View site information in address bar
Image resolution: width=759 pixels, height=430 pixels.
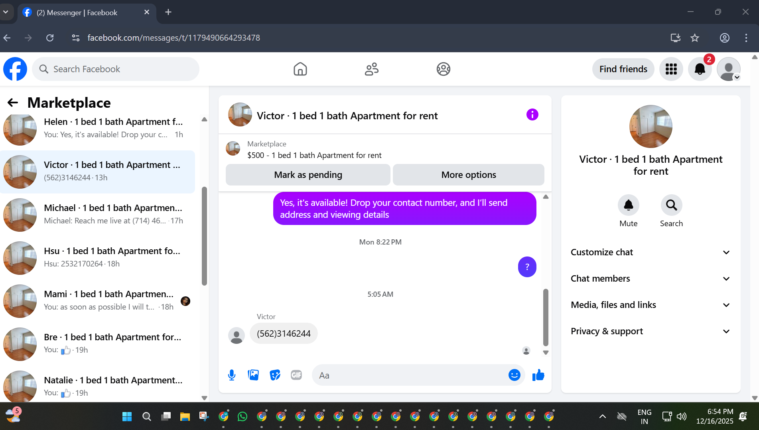click(x=76, y=38)
